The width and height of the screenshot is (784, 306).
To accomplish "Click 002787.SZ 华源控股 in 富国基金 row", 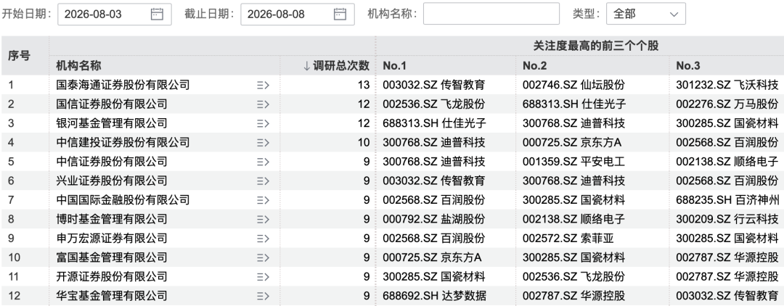I will click(727, 257).
